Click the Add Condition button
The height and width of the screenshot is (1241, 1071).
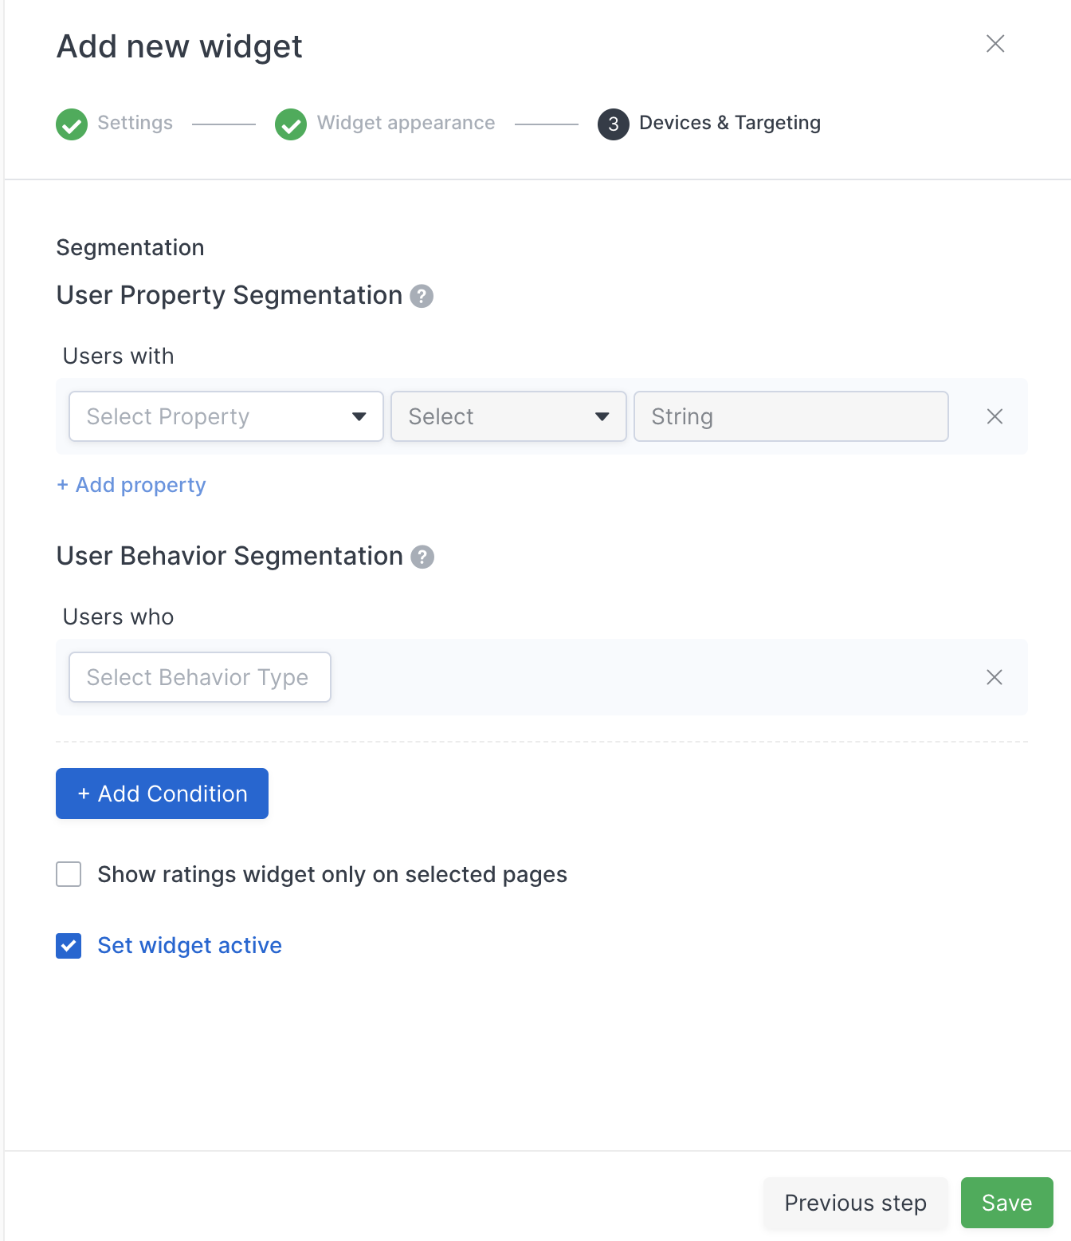coord(162,794)
